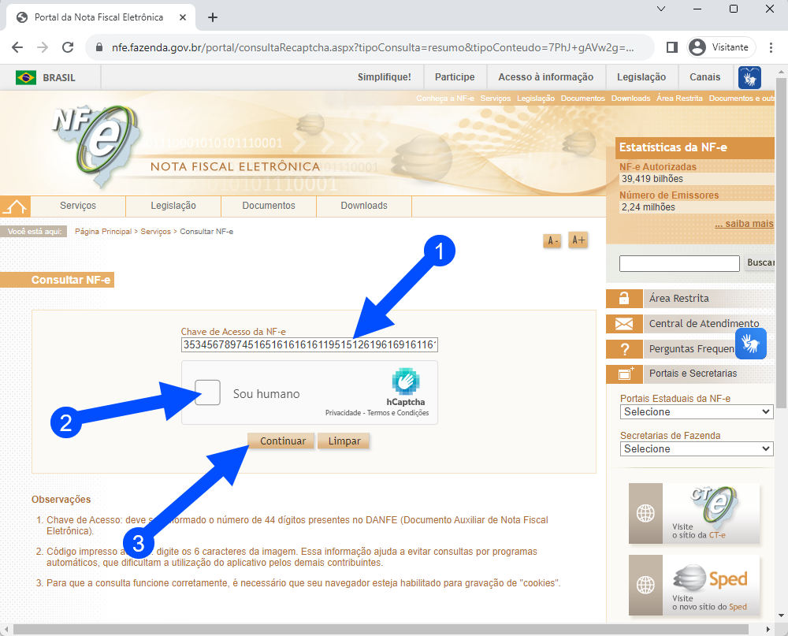Select Legislação in the government bar
This screenshot has height=636, width=788.
coord(641,77)
